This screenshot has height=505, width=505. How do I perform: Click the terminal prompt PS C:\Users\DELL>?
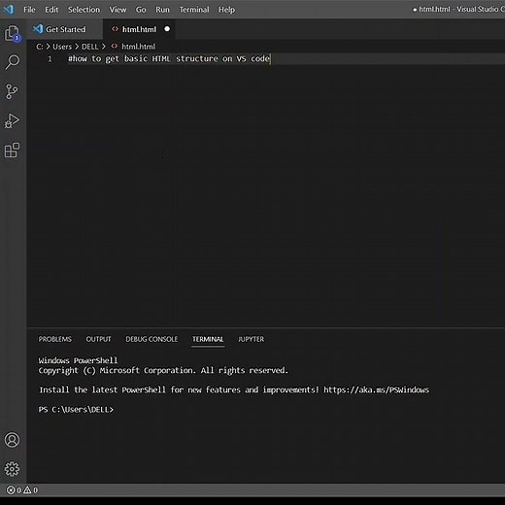(76, 410)
